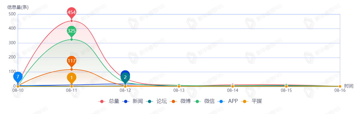Click the data point at 08-16
This screenshot has height=114, width=360.
point(340,86)
